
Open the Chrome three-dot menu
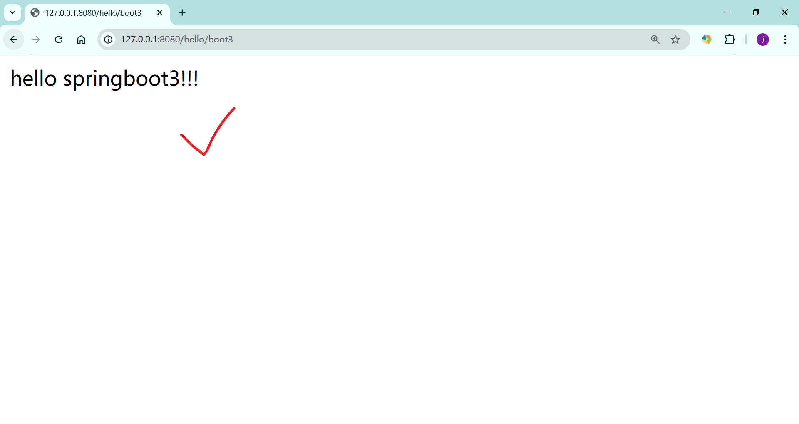785,40
